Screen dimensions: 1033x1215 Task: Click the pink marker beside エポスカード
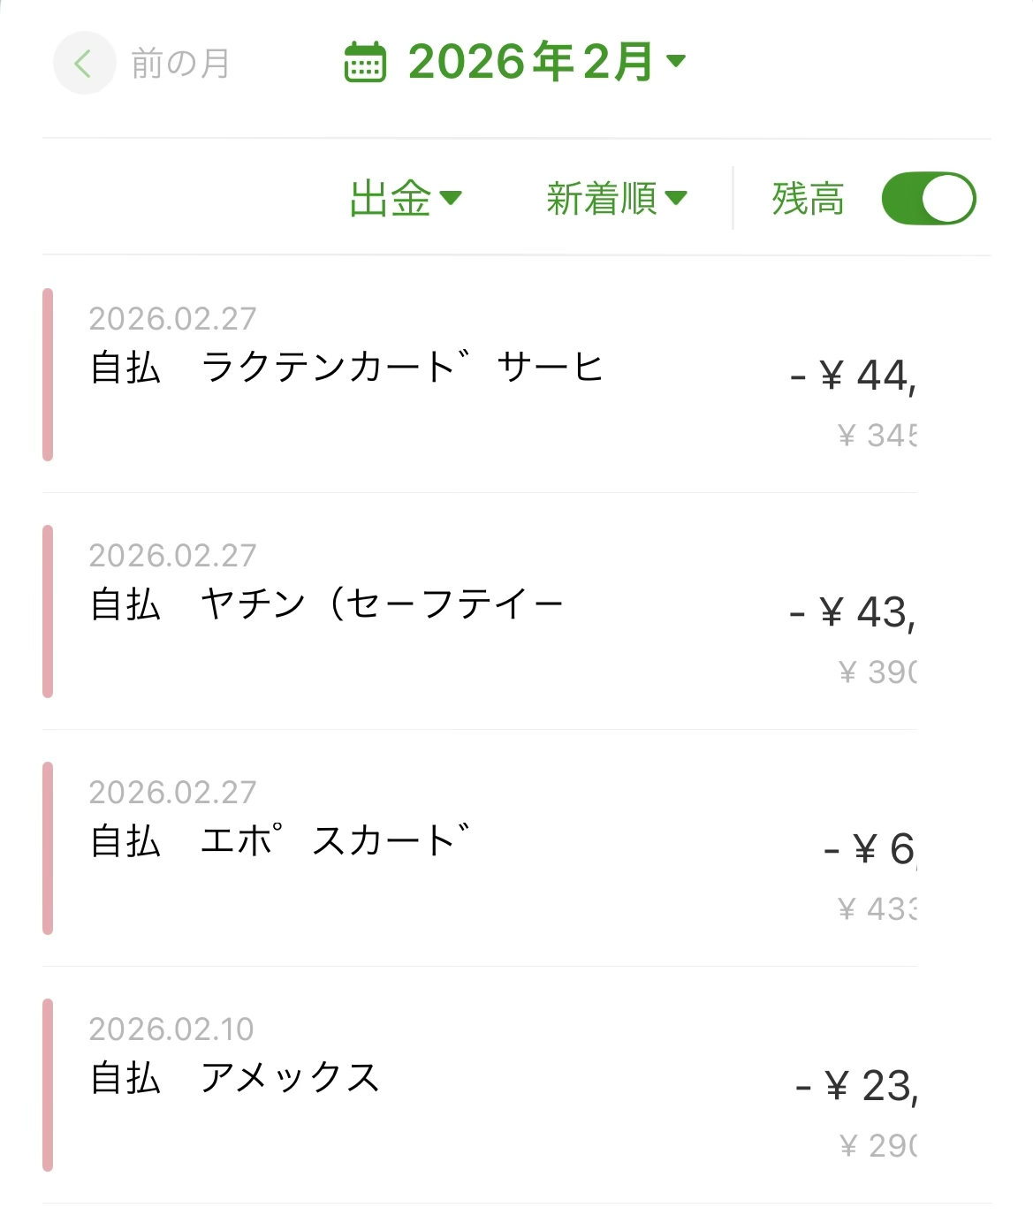pos(48,848)
